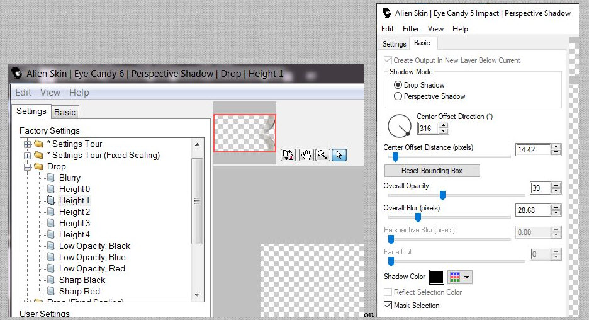Screen dimensions: 589x320
Task: Open Help menu in Eye Candy 5
Action: [460, 29]
